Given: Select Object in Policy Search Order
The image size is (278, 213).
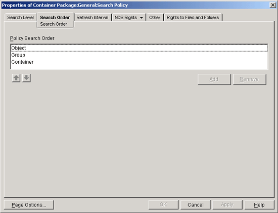Looking at the screenshot, I should 139,48.
